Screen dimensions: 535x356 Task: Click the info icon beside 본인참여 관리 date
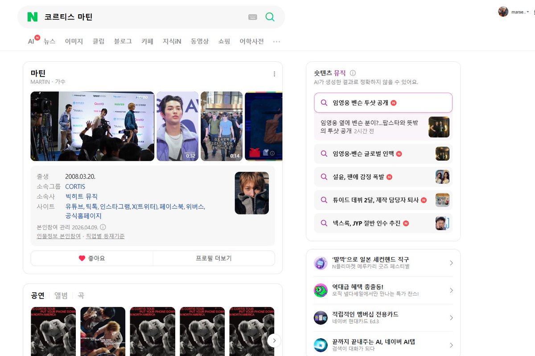(103, 227)
